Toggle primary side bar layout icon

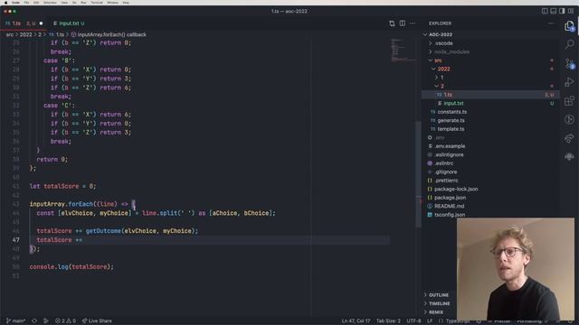click(x=545, y=11)
